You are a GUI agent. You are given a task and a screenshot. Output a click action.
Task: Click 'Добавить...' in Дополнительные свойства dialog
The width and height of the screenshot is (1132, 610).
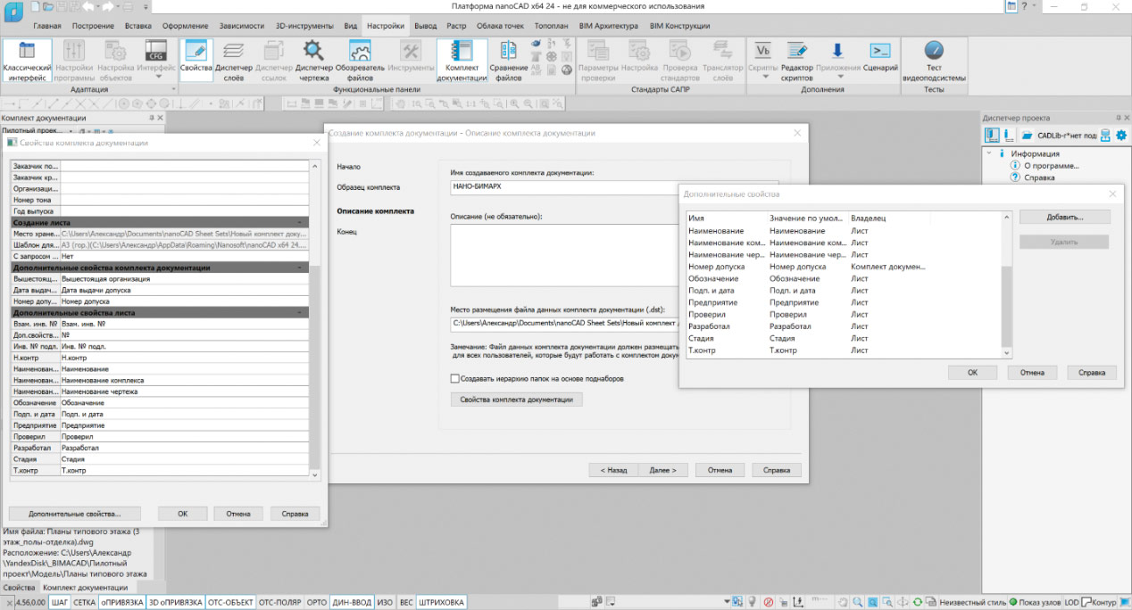pyautogui.click(x=1064, y=217)
